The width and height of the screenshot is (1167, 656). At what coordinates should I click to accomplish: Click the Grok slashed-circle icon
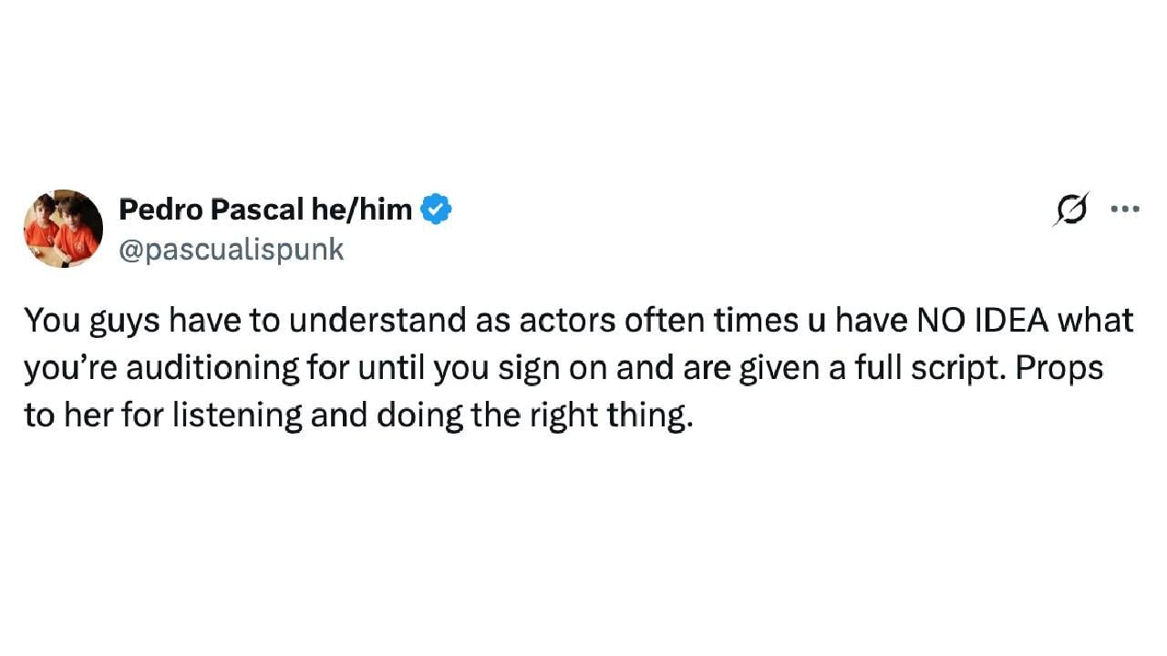click(x=1072, y=210)
